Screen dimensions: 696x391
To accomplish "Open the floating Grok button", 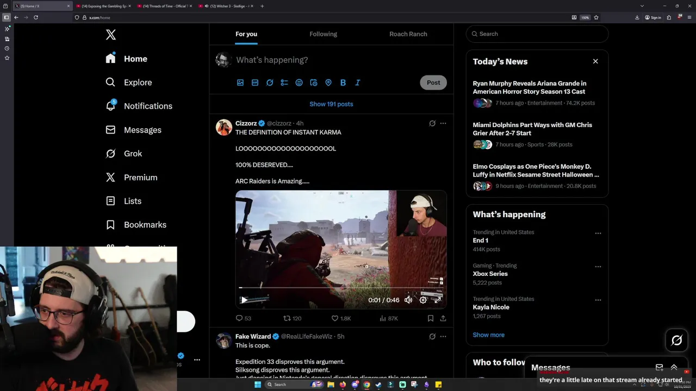I will (x=677, y=340).
